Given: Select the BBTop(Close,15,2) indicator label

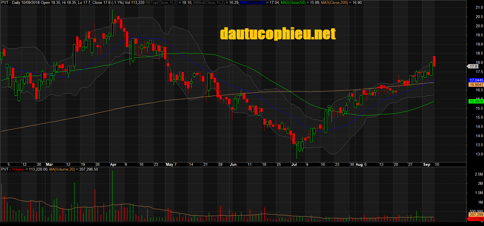Looking at the screenshot, I should [x=161, y=3].
